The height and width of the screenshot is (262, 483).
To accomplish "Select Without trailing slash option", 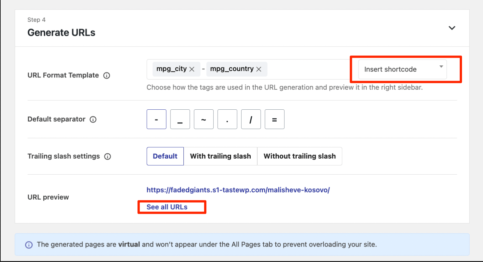I will tap(300, 156).
